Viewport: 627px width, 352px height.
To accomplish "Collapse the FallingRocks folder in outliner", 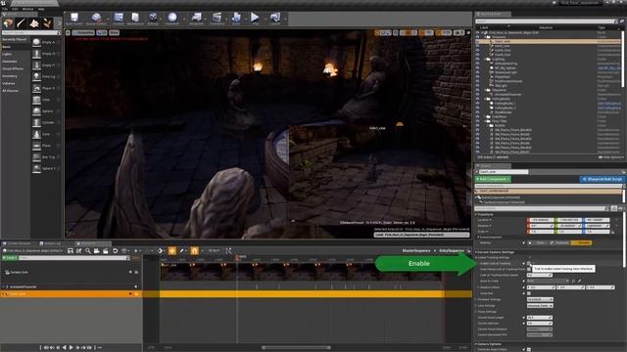I will 486,99.
